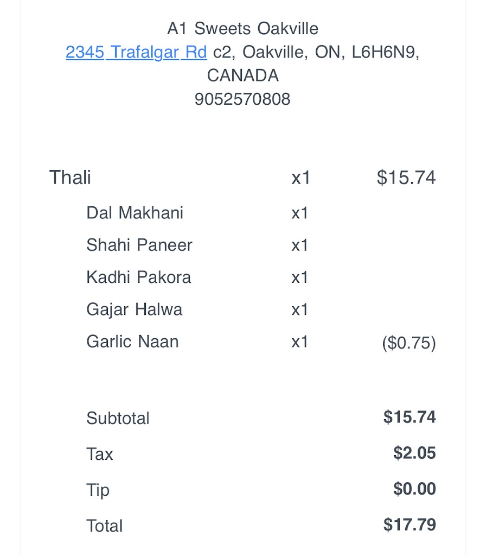This screenshot has width=486, height=556.
Task: Click the Tip amount $0.00
Action: pos(414,489)
